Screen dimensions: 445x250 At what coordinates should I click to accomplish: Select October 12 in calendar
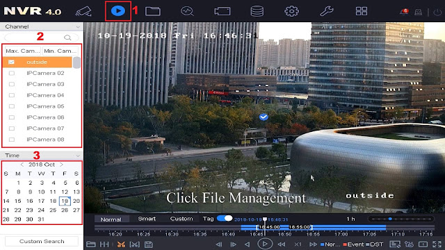(65, 192)
